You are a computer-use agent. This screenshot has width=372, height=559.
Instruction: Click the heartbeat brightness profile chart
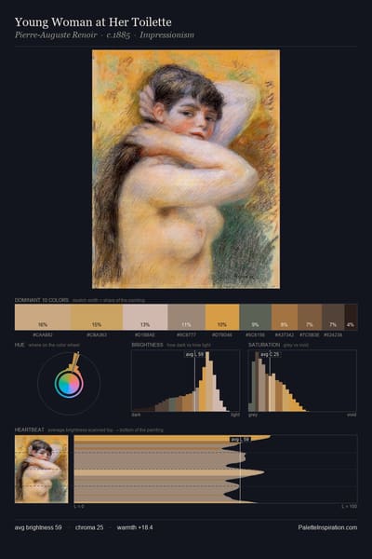(x=216, y=469)
